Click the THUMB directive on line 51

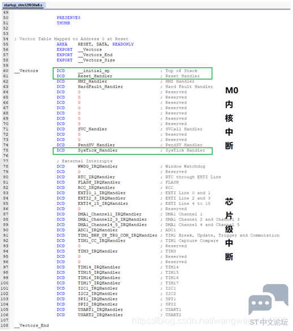pyautogui.click(x=63, y=23)
